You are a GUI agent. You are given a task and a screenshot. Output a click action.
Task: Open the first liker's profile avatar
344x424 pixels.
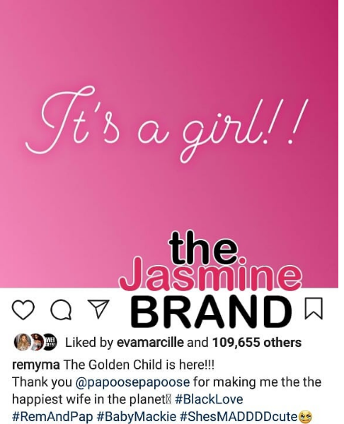pos(22,342)
